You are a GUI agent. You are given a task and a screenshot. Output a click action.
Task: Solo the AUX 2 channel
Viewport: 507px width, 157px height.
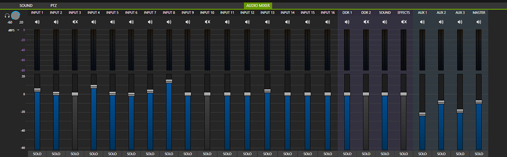(x=441, y=154)
